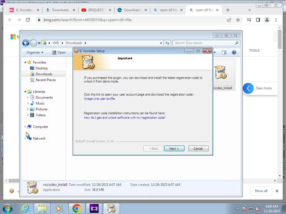Open Explorer help question mark icon
The width and height of the screenshot is (286, 214).
[234, 52]
